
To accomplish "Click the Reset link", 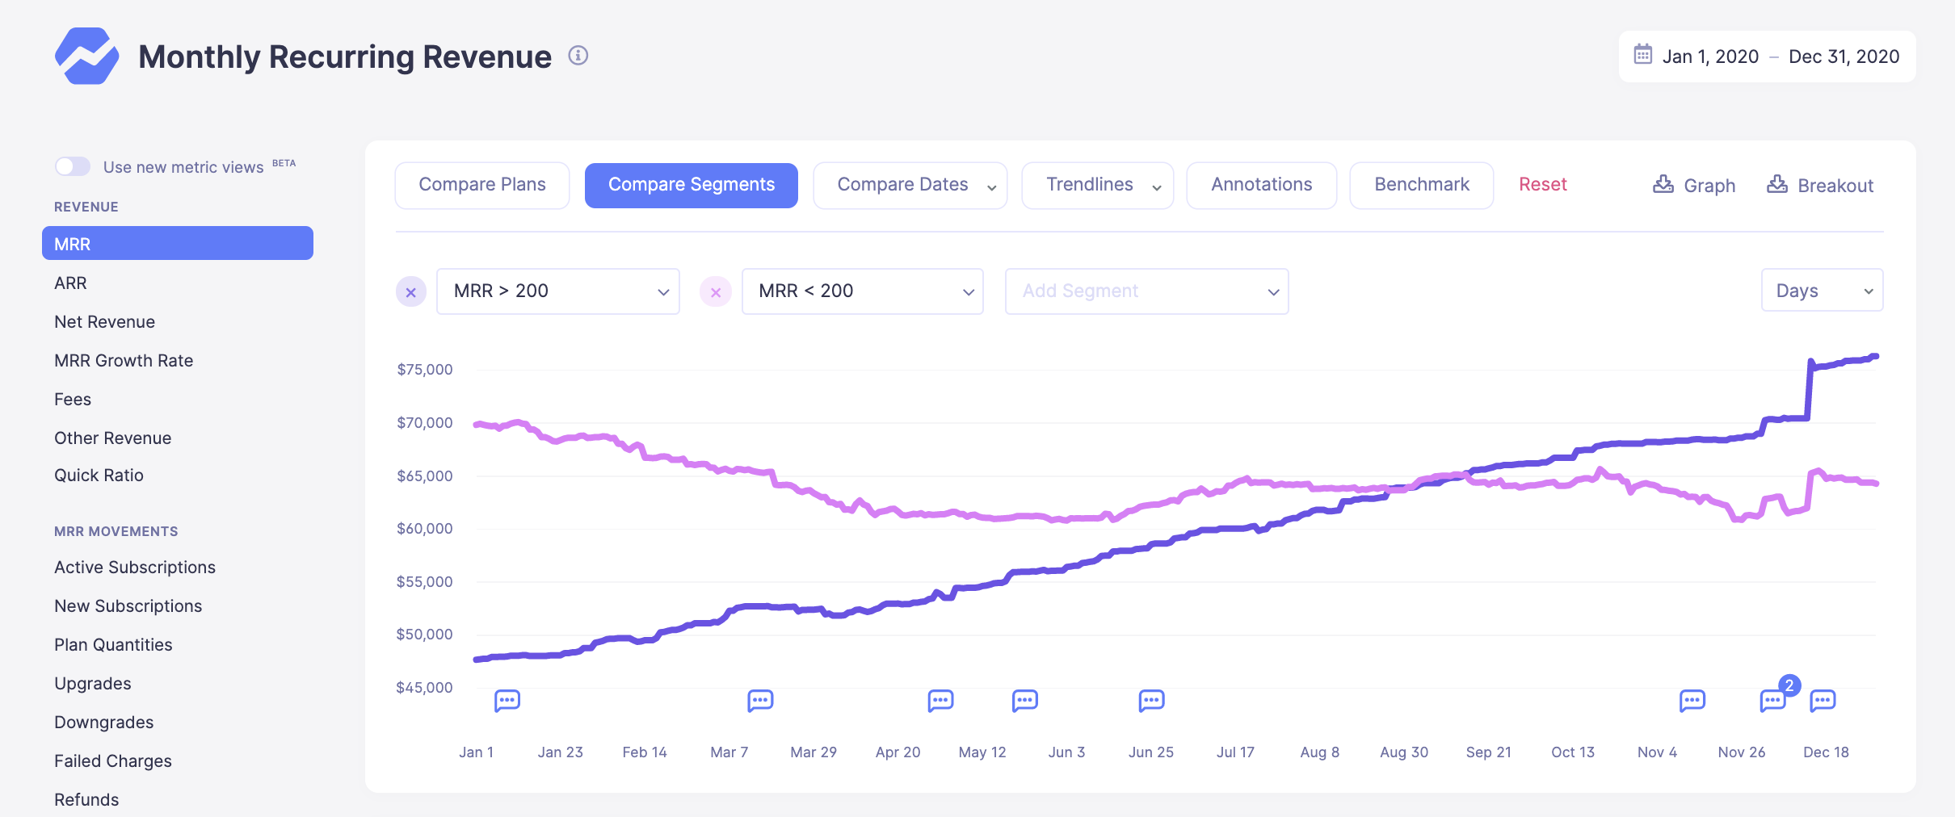I will pyautogui.click(x=1542, y=184).
